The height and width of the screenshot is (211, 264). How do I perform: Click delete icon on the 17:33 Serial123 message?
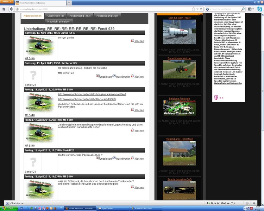(x=132, y=158)
